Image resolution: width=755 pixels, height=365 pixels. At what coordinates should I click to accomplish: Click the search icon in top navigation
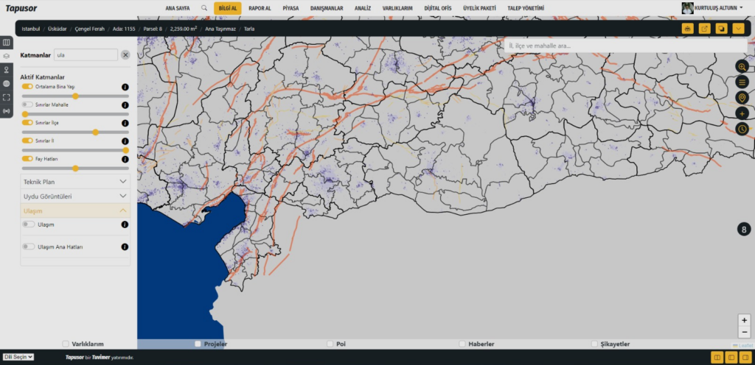click(204, 8)
